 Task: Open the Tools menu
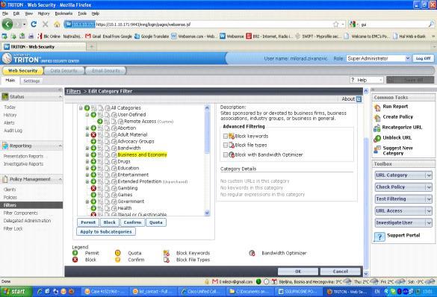82,13
